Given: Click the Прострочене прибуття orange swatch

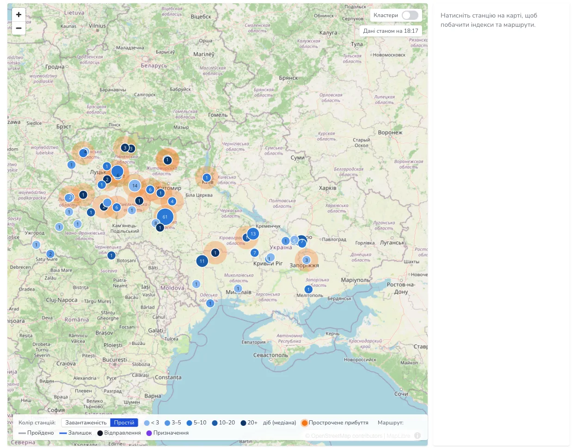Looking at the screenshot, I should [305, 423].
